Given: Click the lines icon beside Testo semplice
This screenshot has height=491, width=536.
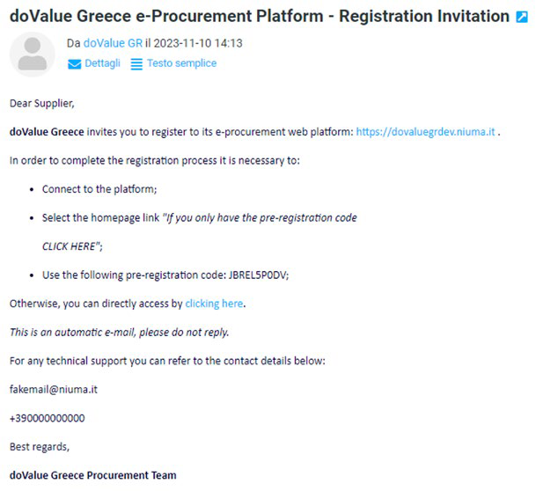Looking at the screenshot, I should (136, 63).
